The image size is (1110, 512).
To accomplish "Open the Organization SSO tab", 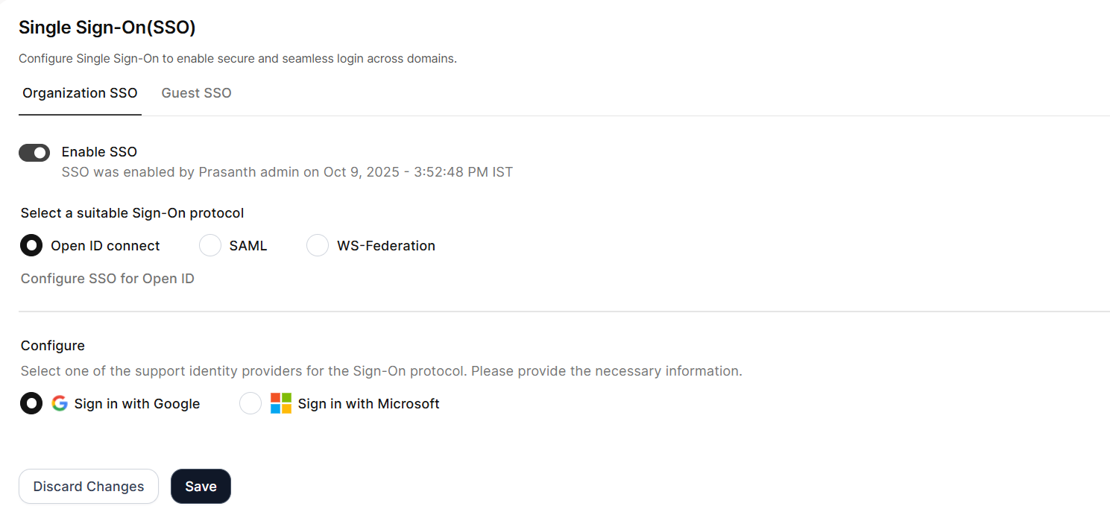I will [x=80, y=93].
